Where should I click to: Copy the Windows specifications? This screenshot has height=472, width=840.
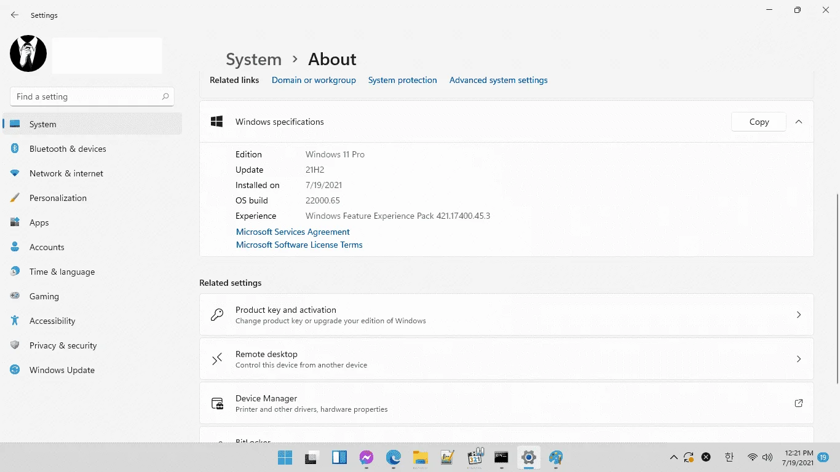(x=759, y=122)
